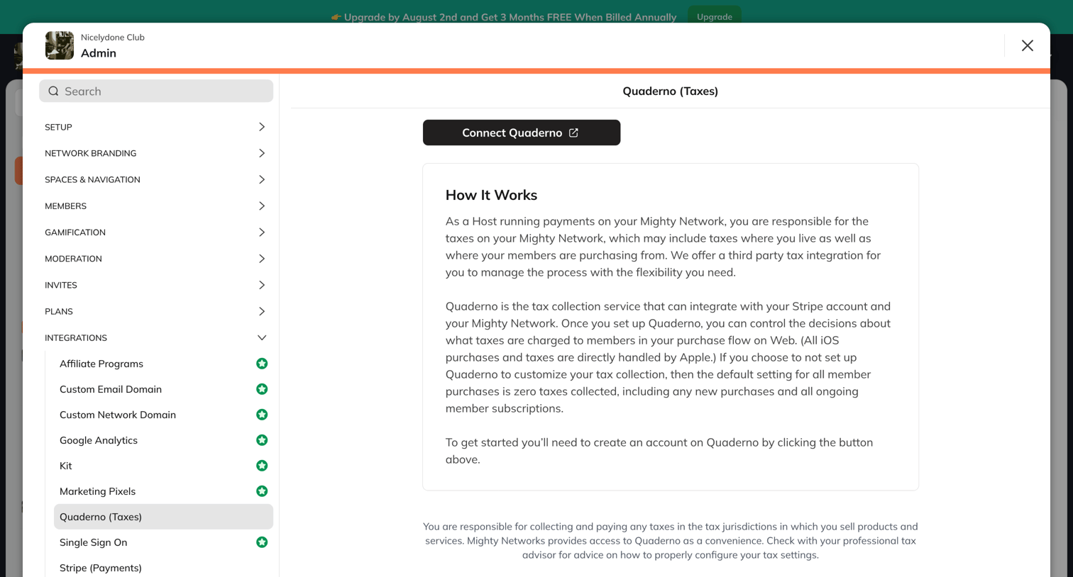Click the star badge next to Custom Email Domain
Screen dimensions: 1073x577
point(262,389)
